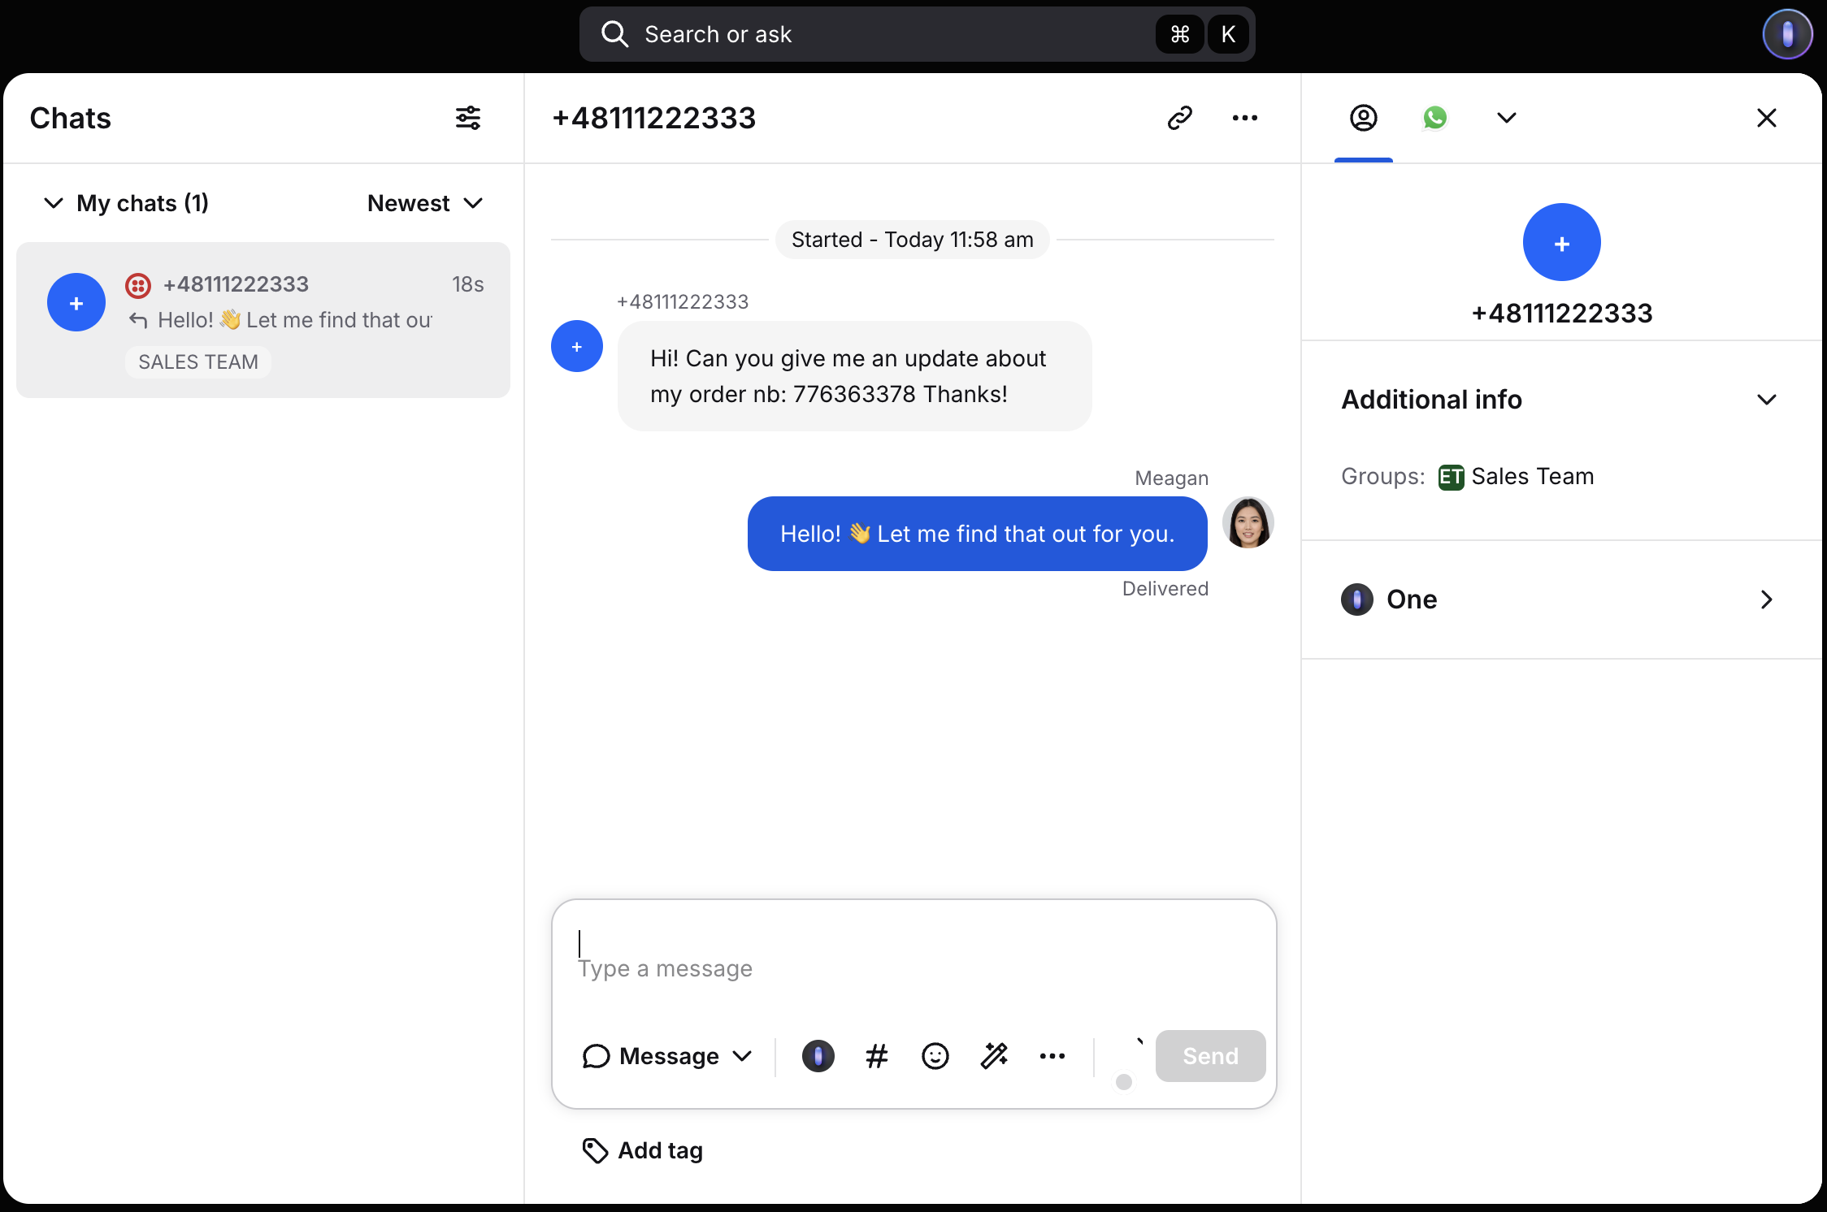Open the One panel row
The height and width of the screenshot is (1212, 1827).
click(1560, 600)
